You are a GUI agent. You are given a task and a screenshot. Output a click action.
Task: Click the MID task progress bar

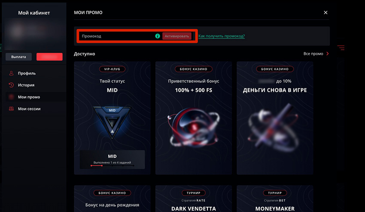[112, 166]
